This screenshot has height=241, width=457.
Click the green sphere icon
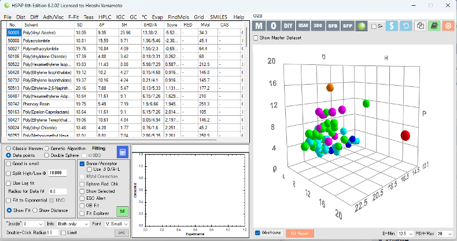[361, 26]
